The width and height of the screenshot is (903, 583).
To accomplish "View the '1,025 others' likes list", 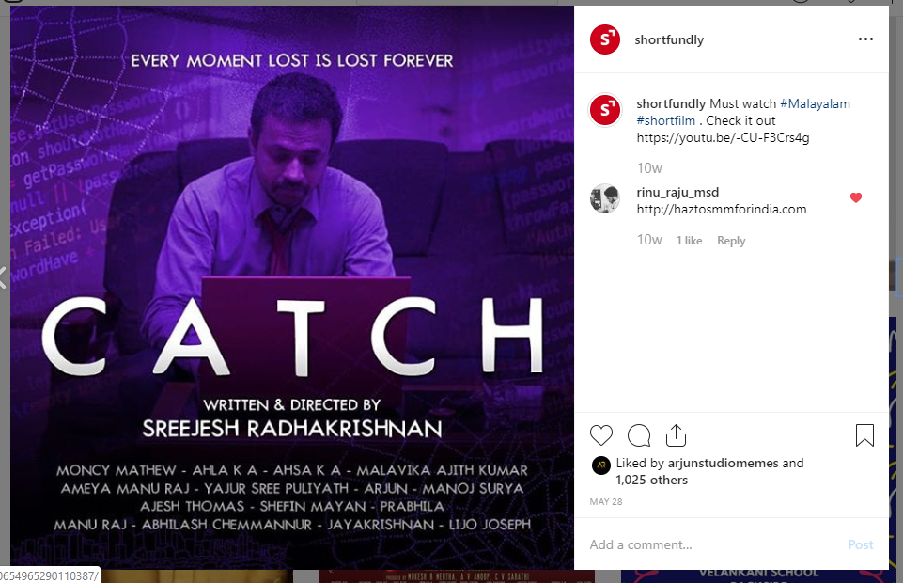I will click(x=651, y=480).
